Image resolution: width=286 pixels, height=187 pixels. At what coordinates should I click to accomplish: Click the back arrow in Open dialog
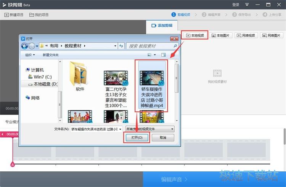24,46
